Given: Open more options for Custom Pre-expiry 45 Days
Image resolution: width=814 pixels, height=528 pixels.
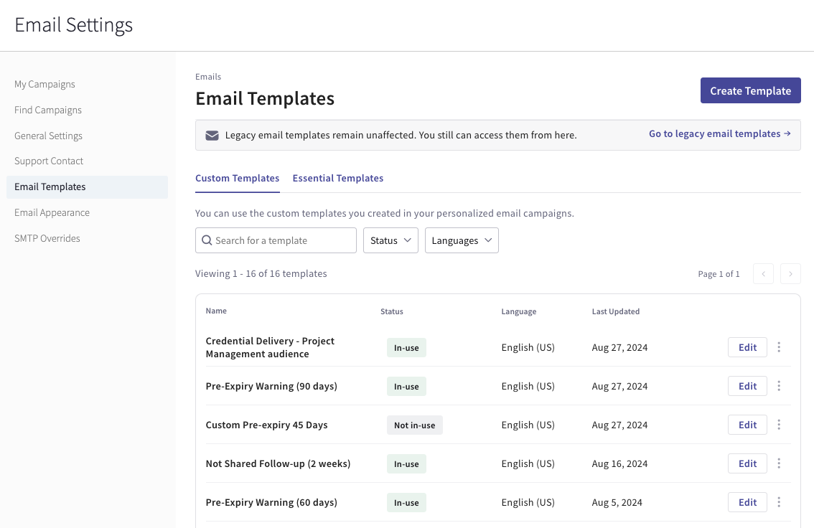Looking at the screenshot, I should click(779, 425).
